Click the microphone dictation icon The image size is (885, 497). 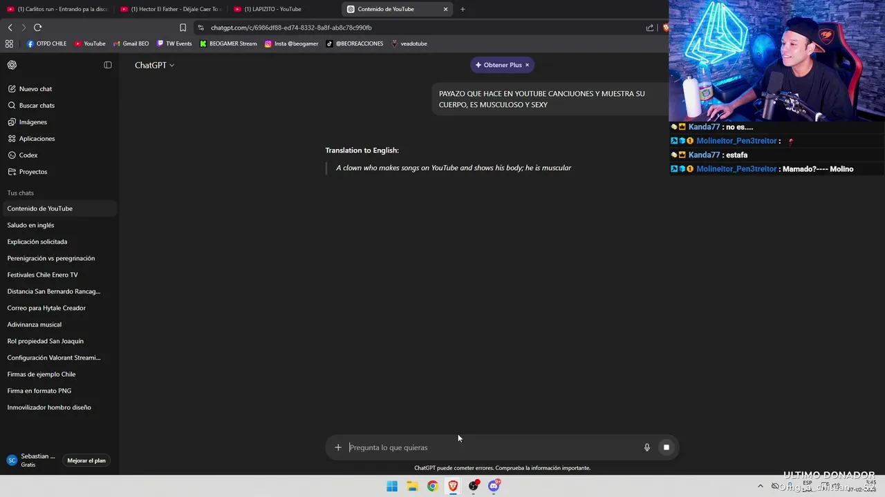[x=647, y=447]
